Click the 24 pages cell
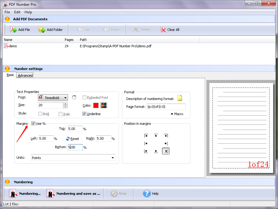Screen dimensions: 278x209 [x=66, y=46]
